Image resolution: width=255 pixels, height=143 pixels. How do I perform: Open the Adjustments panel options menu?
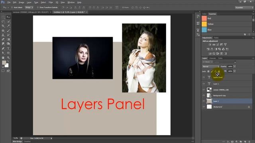[x=253, y=38]
